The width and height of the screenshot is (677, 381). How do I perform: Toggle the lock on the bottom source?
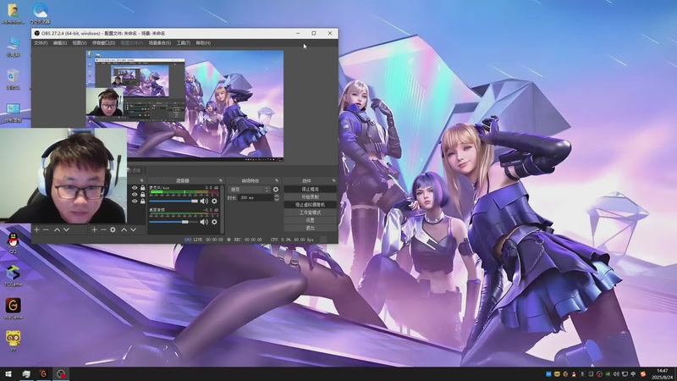(x=142, y=201)
